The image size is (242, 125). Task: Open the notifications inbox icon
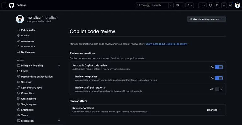coord(231,5)
